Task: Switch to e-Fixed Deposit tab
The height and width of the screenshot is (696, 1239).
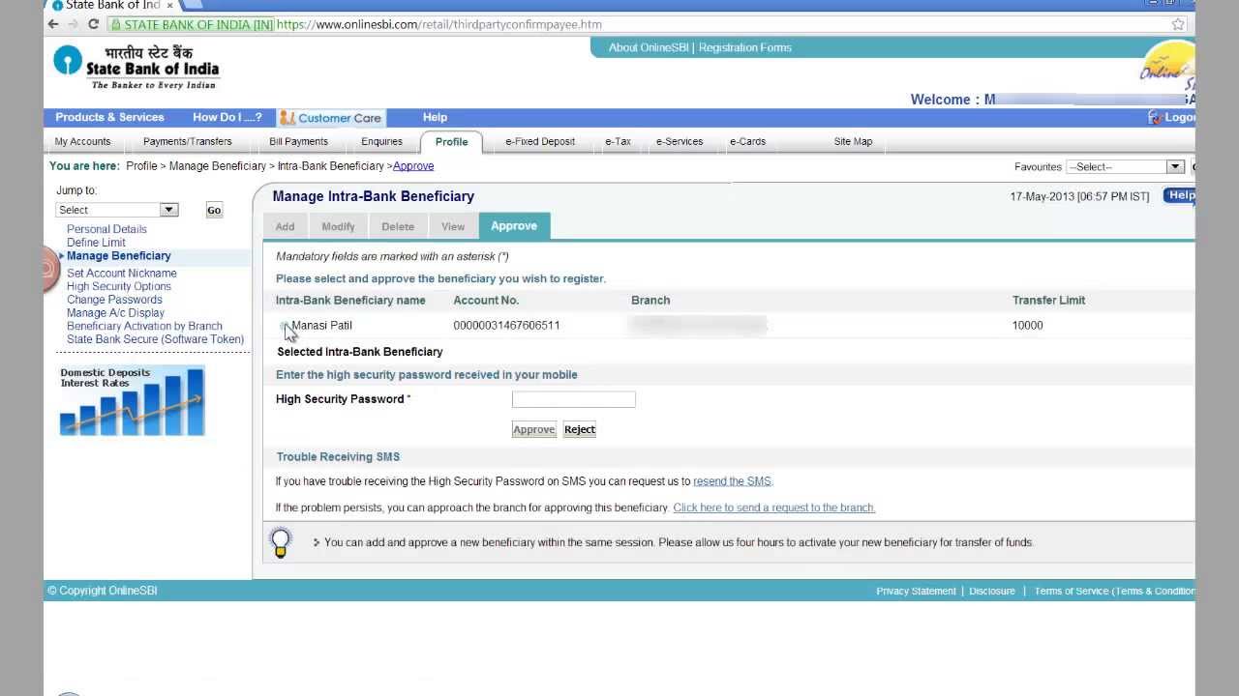Action: click(540, 141)
